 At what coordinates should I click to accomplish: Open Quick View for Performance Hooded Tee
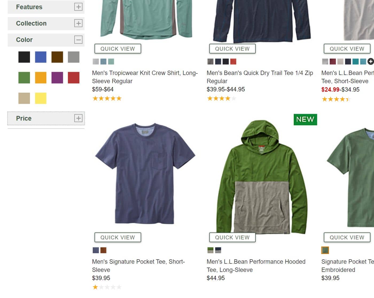232,237
